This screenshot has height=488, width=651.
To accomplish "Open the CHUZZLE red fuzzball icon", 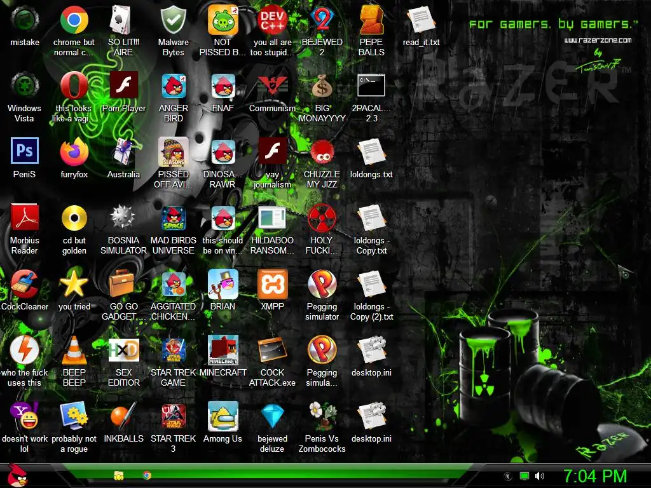I will coord(322,152).
